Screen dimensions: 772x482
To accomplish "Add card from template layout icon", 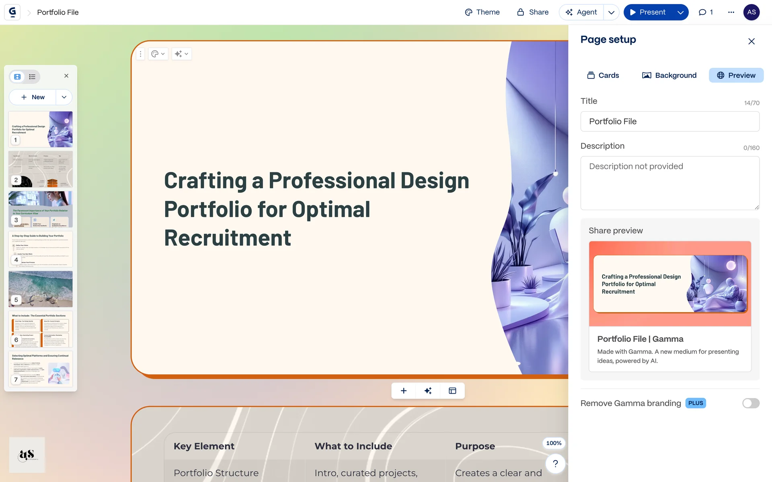I will [452, 390].
